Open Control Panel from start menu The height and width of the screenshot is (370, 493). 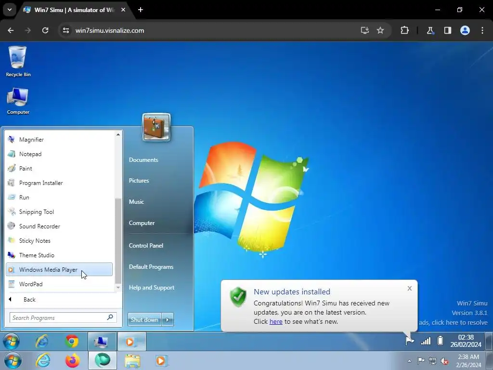pos(146,245)
